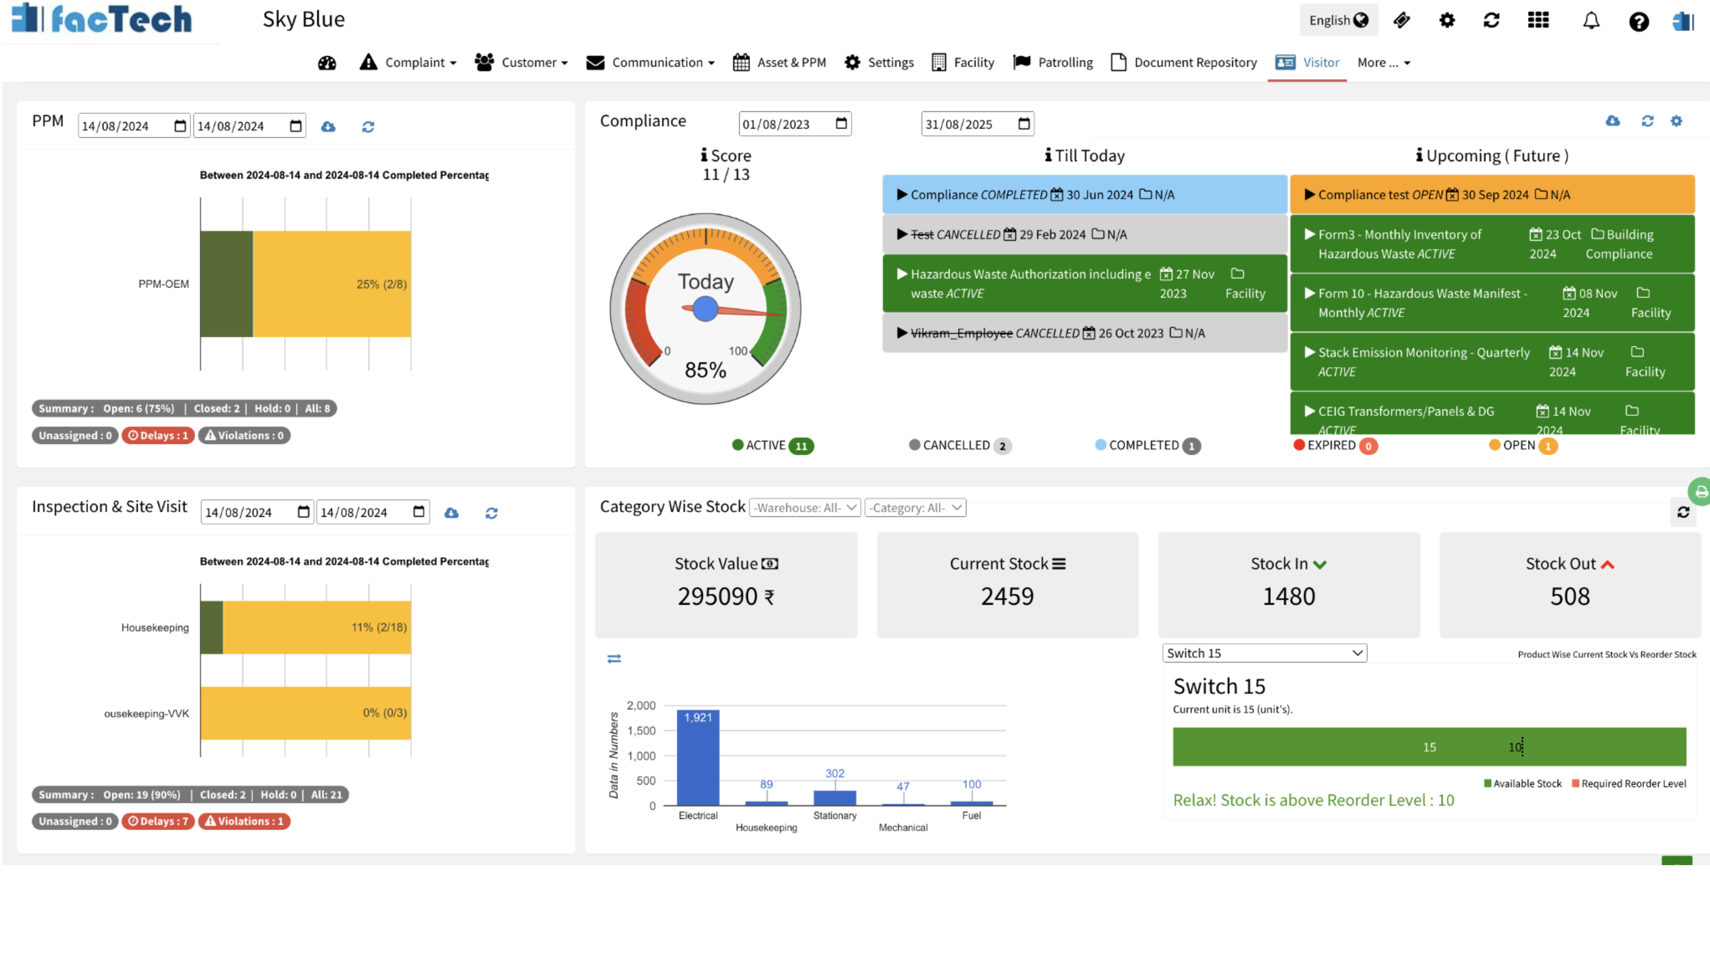The width and height of the screenshot is (1710, 961).
Task: Open the notifications bell
Action: point(1591,21)
